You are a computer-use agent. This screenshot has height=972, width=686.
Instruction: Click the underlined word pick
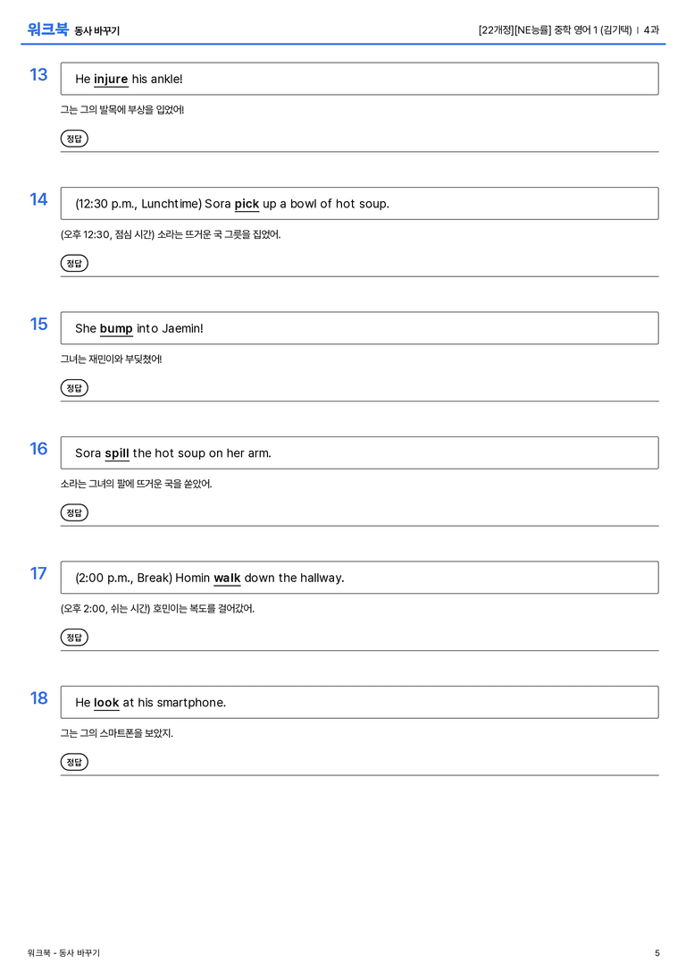click(247, 204)
